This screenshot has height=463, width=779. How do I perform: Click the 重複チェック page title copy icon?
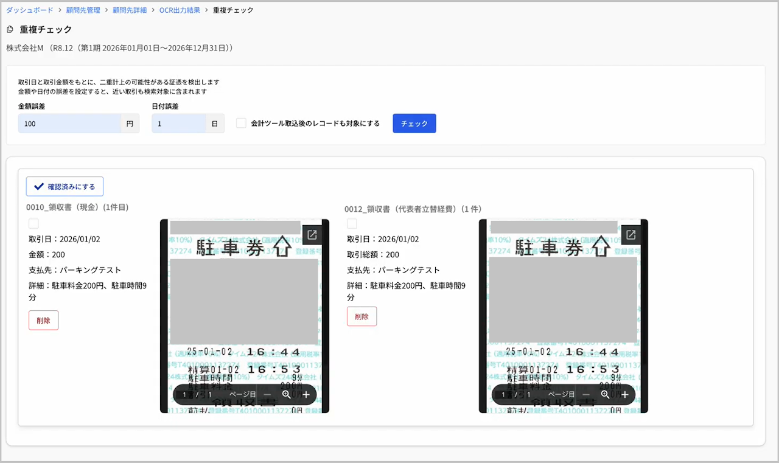click(x=10, y=29)
